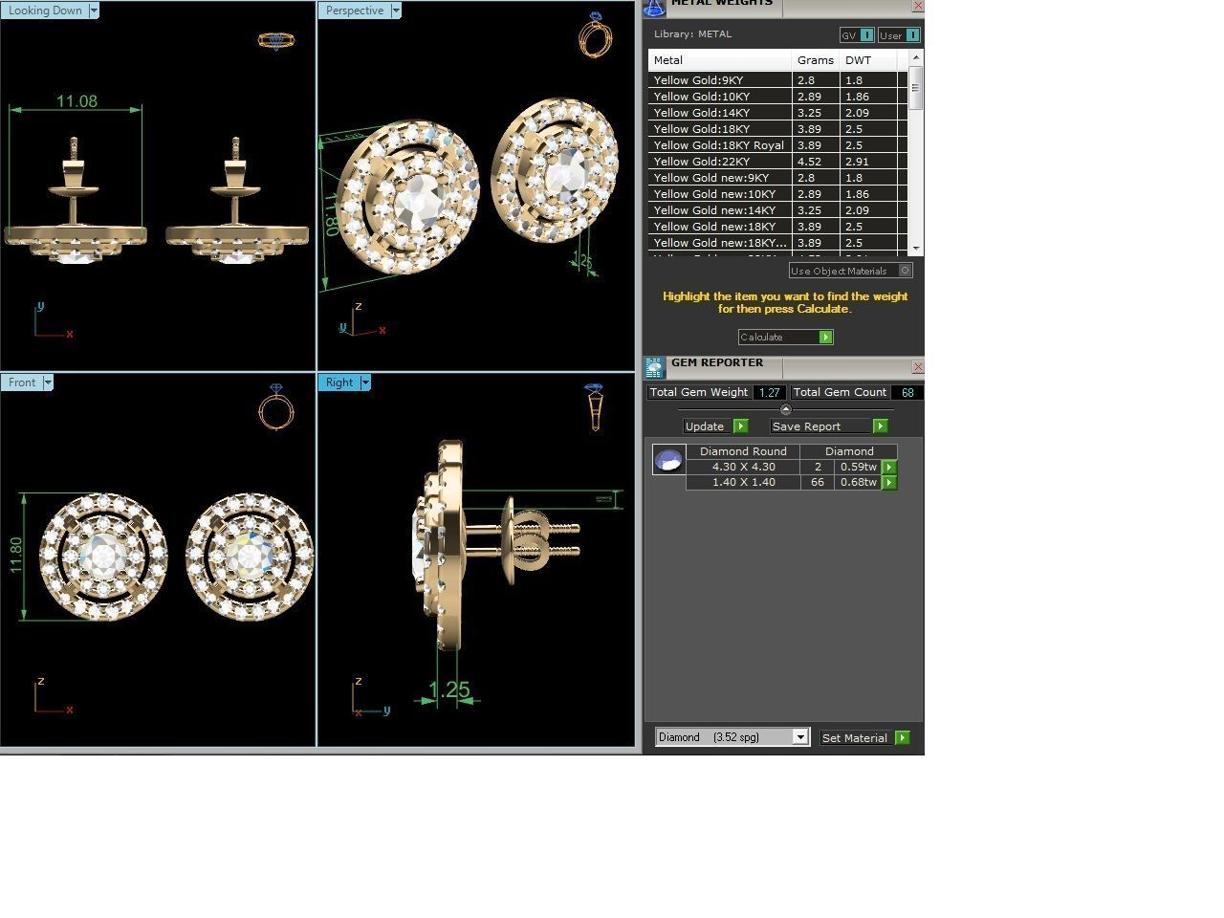Click green arrow next to Set Material
1224x918 pixels.
903,738
